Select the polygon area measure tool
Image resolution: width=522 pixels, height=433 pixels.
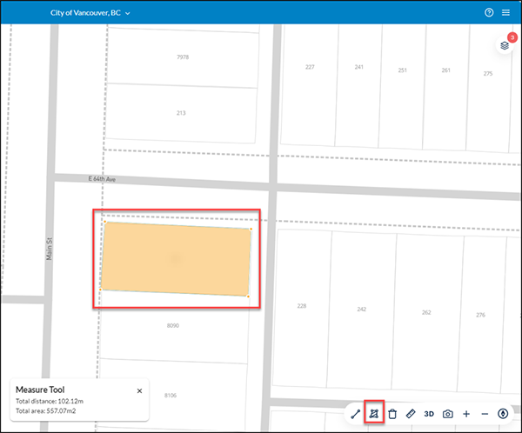coord(374,414)
